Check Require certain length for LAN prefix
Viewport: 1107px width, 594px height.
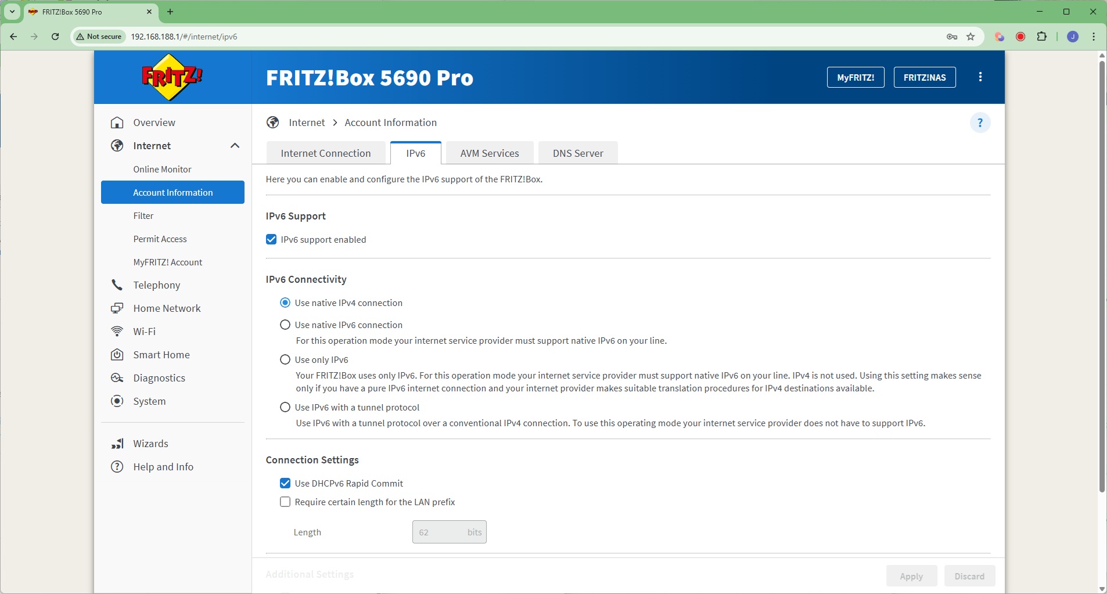pos(285,502)
